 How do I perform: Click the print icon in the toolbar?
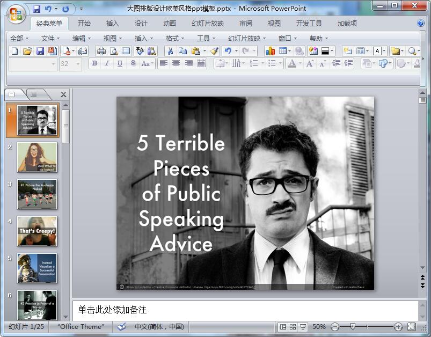101,51
